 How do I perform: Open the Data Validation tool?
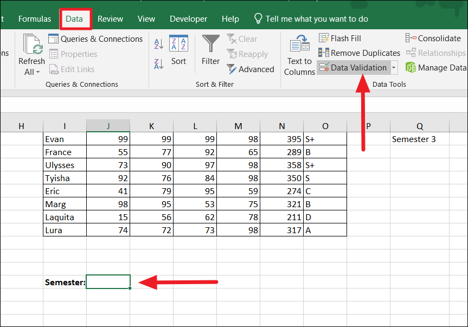[x=352, y=67]
